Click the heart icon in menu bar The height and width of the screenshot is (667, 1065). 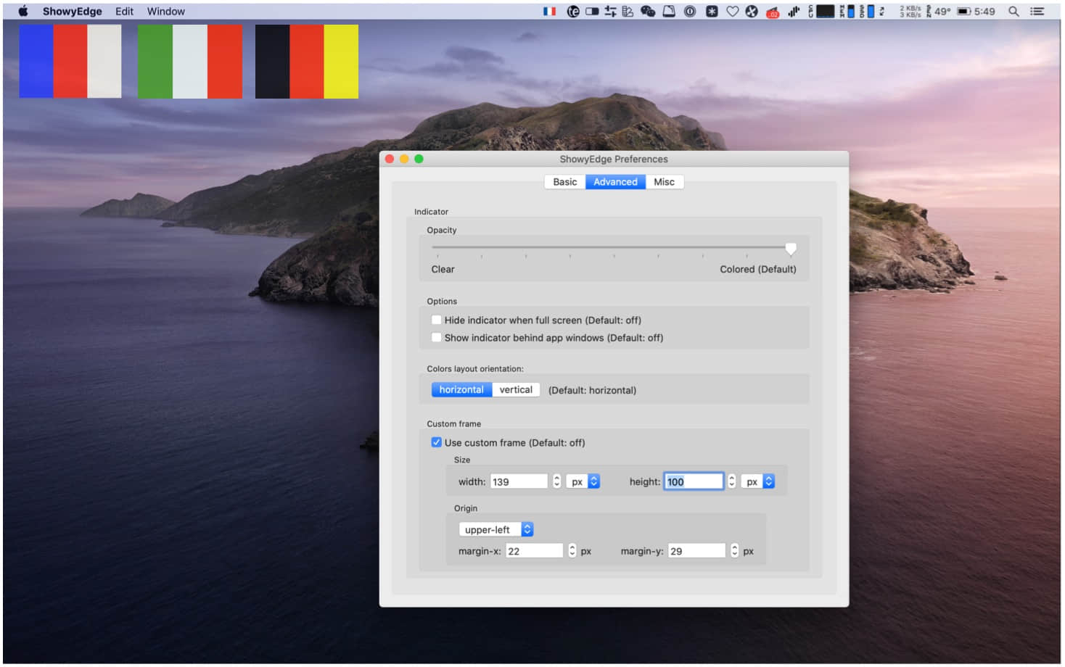[733, 12]
